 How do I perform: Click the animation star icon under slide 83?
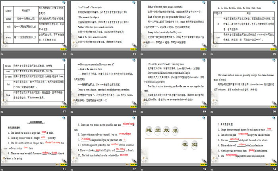click(142, 169)
